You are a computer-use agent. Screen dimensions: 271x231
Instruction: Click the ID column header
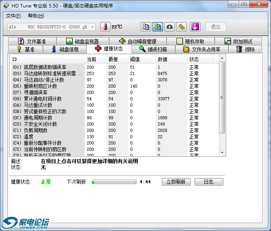click(47, 60)
